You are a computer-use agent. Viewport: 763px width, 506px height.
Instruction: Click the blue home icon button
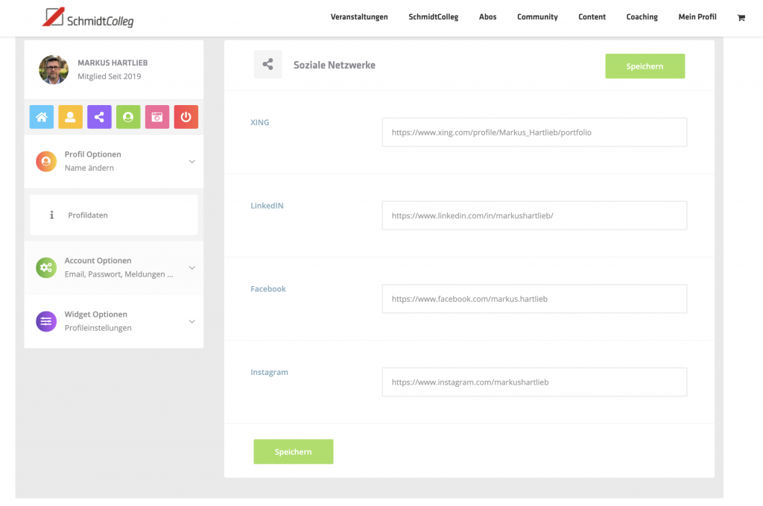pyautogui.click(x=42, y=117)
